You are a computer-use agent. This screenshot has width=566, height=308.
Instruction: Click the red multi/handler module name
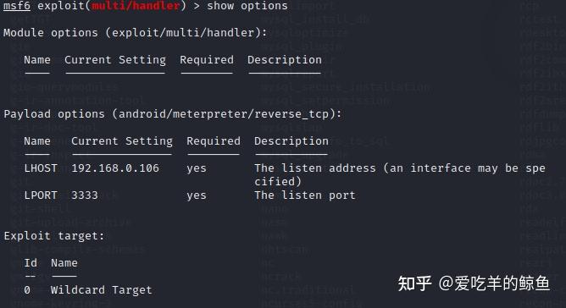(136, 6)
